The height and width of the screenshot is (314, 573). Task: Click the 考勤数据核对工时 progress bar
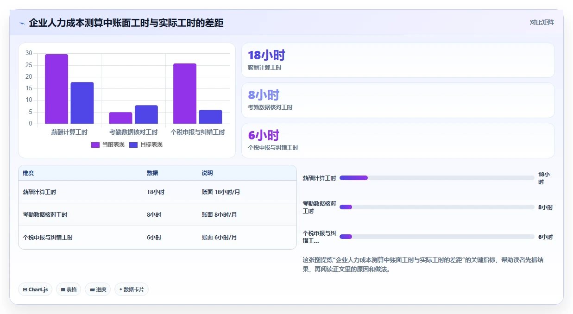point(437,207)
